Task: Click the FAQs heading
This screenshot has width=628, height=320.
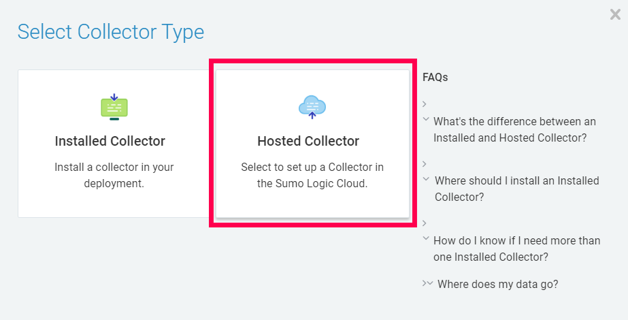Action: click(x=435, y=78)
